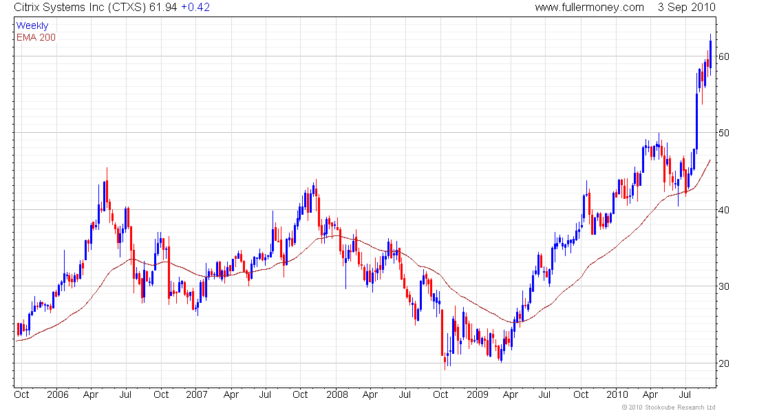Click the latest weekly candle above 60
The image size is (757, 413).
pyautogui.click(x=710, y=54)
